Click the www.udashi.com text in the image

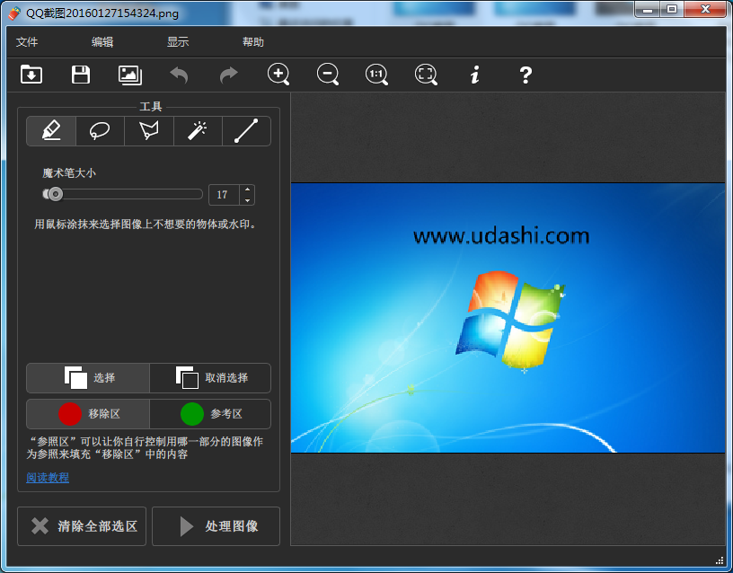501,236
